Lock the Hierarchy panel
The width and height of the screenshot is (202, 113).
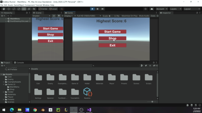(x=27, y=13)
